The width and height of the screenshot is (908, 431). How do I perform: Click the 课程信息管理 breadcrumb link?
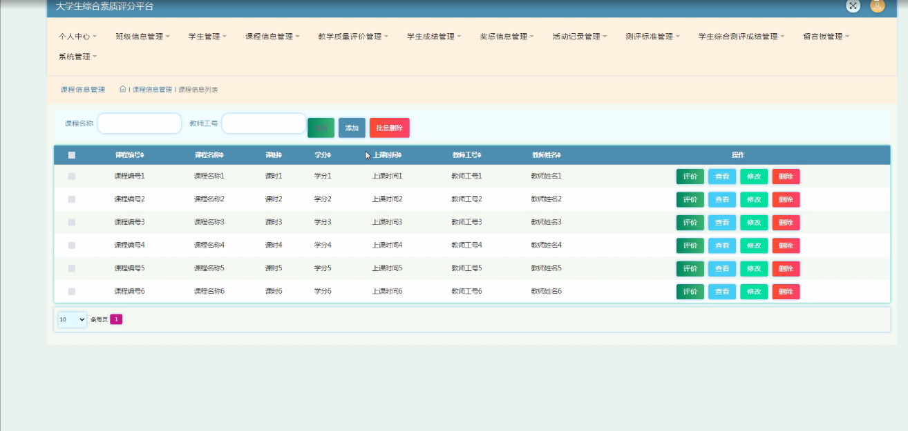152,90
